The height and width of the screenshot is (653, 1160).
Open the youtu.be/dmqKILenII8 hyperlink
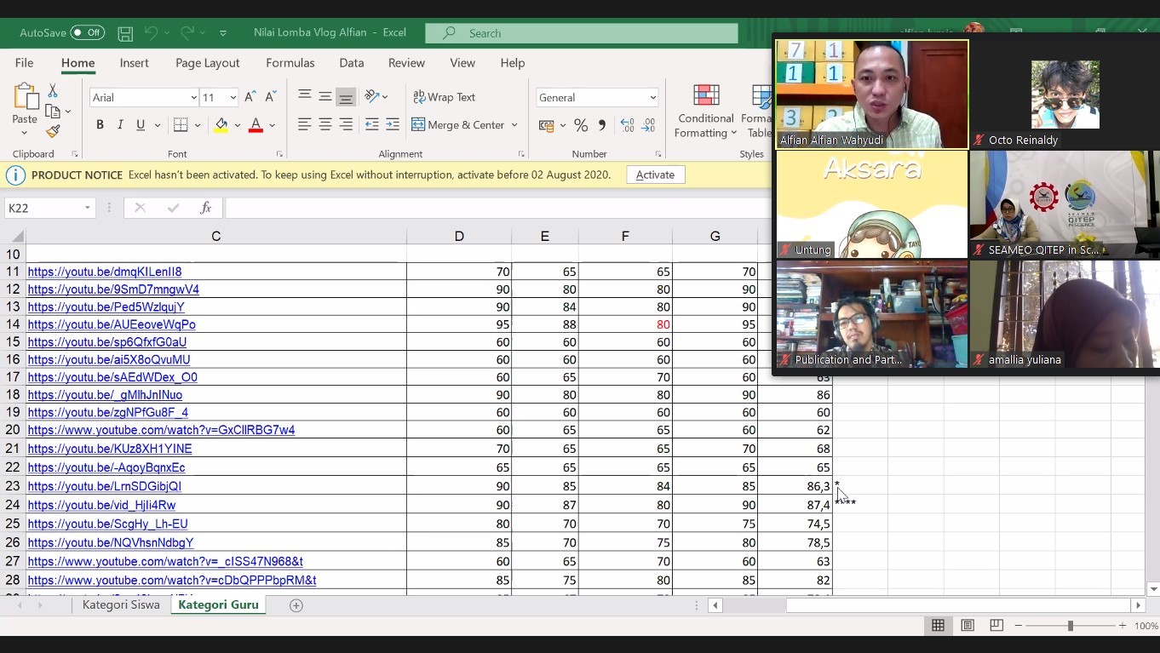click(105, 272)
